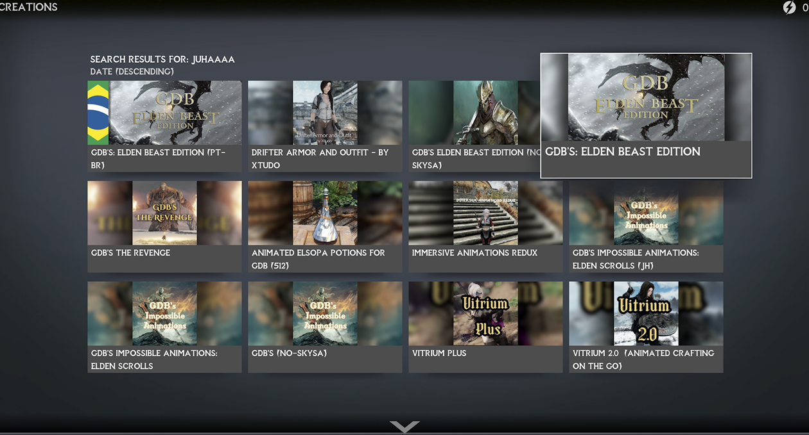The image size is (809, 435).
Task: Click title 'IMMERSIVE ANIMATIONS REDUX'
Action: (x=474, y=252)
